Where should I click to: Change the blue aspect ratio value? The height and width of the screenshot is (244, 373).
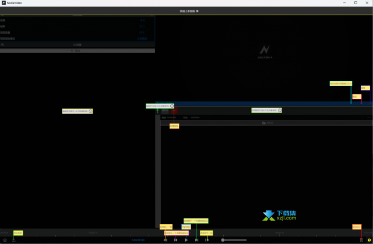tap(142, 20)
